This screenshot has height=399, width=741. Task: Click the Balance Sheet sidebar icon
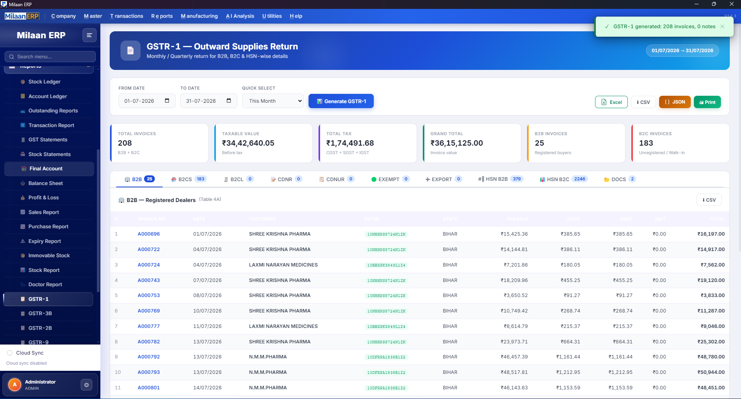coord(23,183)
